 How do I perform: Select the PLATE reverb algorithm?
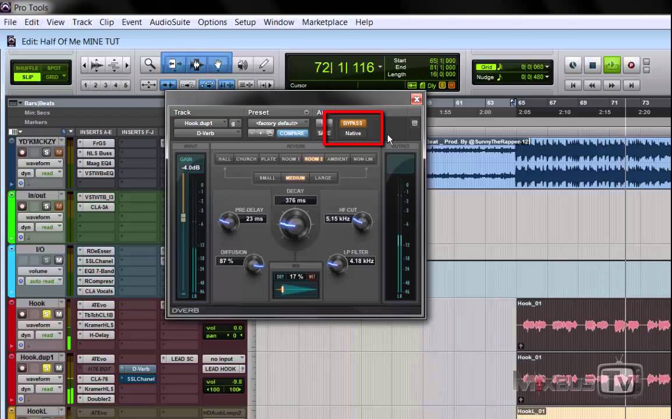(x=268, y=159)
